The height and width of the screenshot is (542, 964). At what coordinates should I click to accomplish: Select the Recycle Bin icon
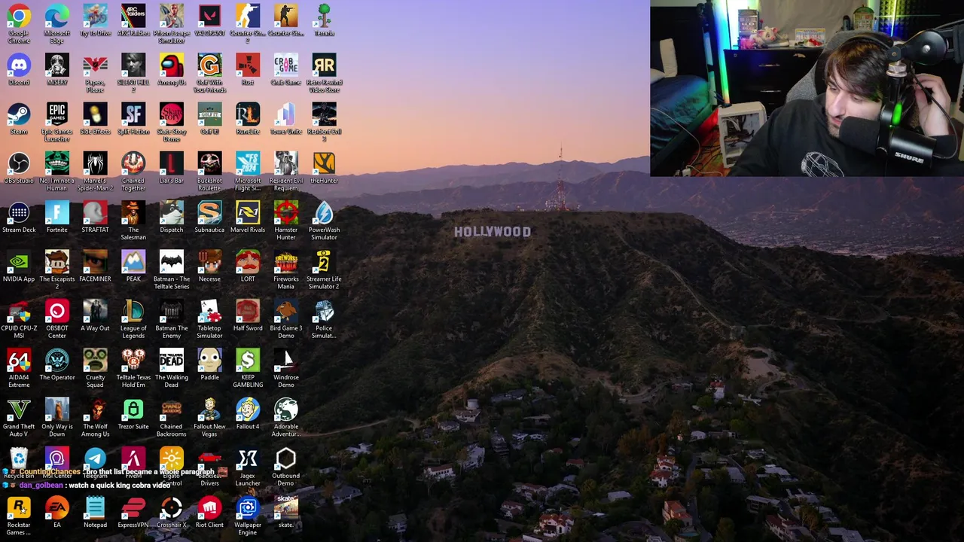point(19,458)
